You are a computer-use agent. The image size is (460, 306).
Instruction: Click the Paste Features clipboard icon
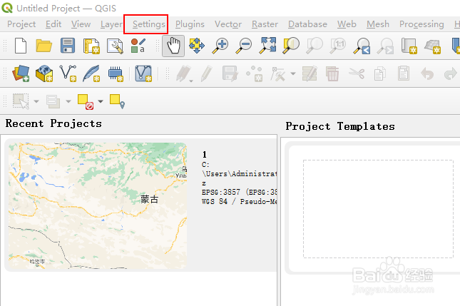click(404, 73)
